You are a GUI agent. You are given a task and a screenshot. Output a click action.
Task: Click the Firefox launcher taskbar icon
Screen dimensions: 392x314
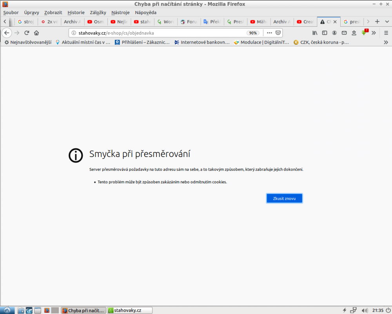[x=47, y=310]
